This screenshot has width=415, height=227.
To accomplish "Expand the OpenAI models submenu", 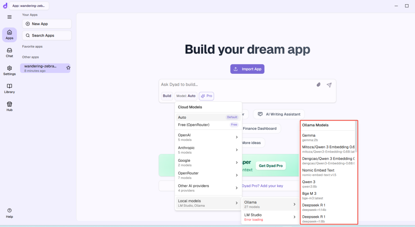I will [x=208, y=137].
